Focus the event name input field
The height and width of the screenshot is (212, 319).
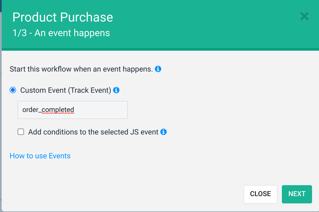coord(72,110)
